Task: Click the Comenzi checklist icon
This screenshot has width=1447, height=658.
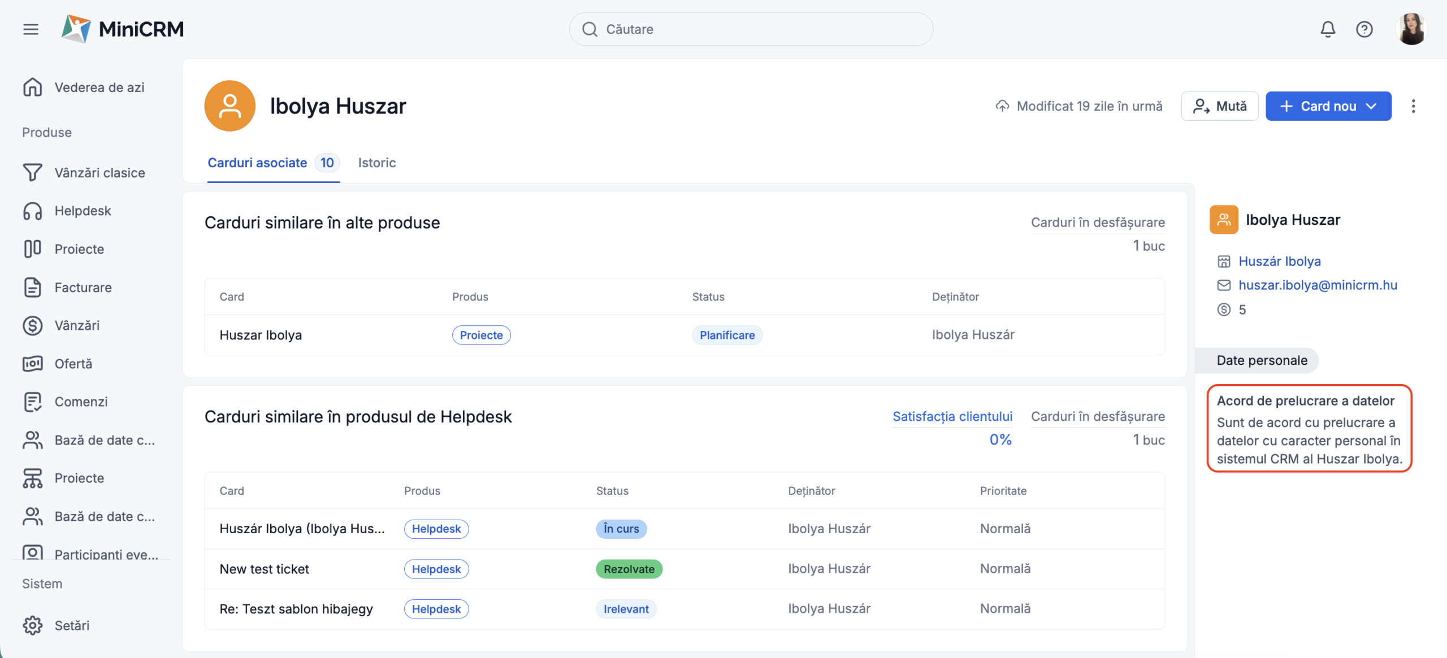Action: [32, 402]
